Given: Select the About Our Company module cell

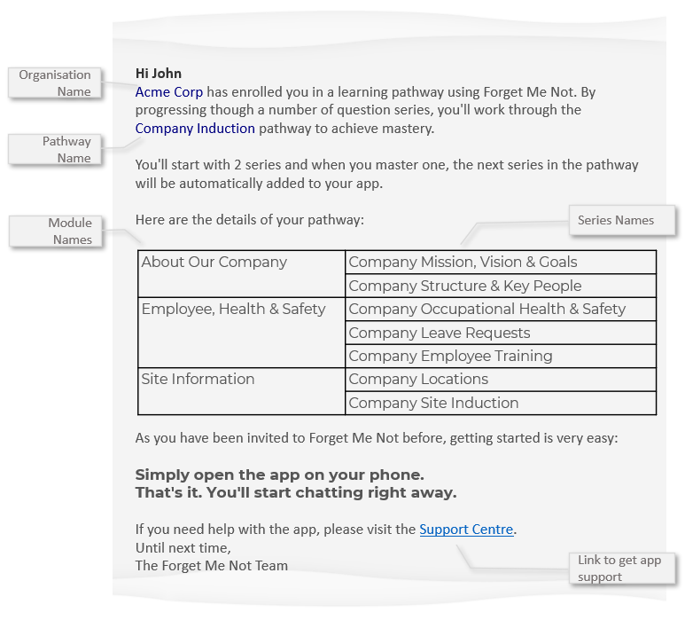Looking at the screenshot, I should click(x=214, y=263).
